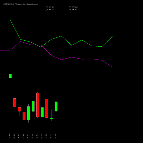The height and width of the screenshot is (143, 143).
Task: Click the '05 Jun' date axis label
Action: [51, 136]
